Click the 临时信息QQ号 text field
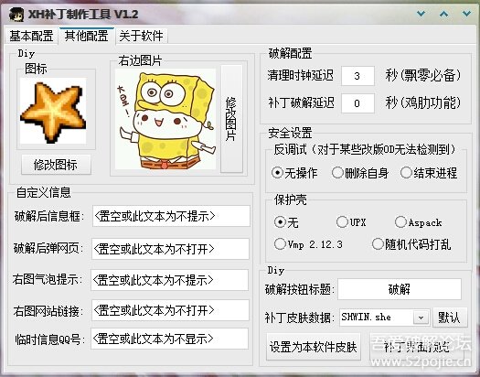The height and width of the screenshot is (377, 480). click(169, 339)
